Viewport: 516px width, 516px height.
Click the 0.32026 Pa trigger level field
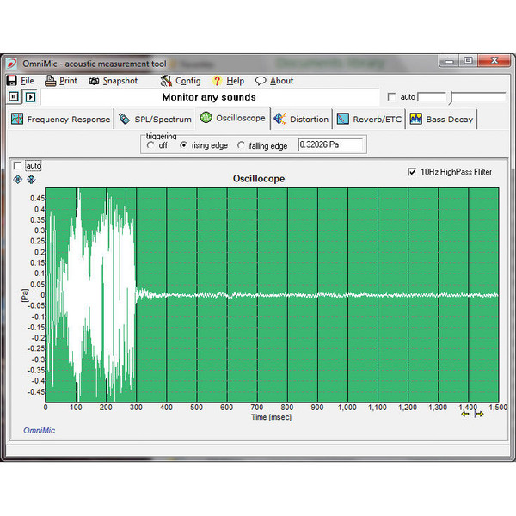tap(330, 144)
